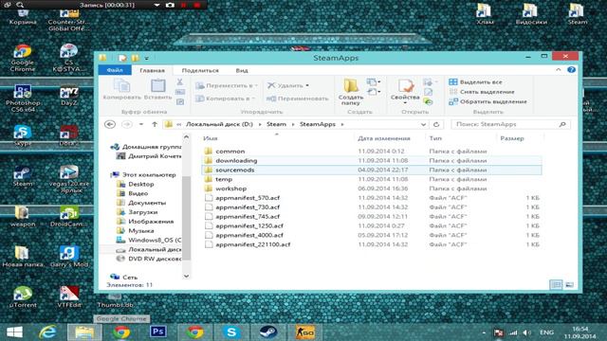607x341 pixels.
Task: Show hidden system tray icons arrow
Action: pyautogui.click(x=484, y=332)
